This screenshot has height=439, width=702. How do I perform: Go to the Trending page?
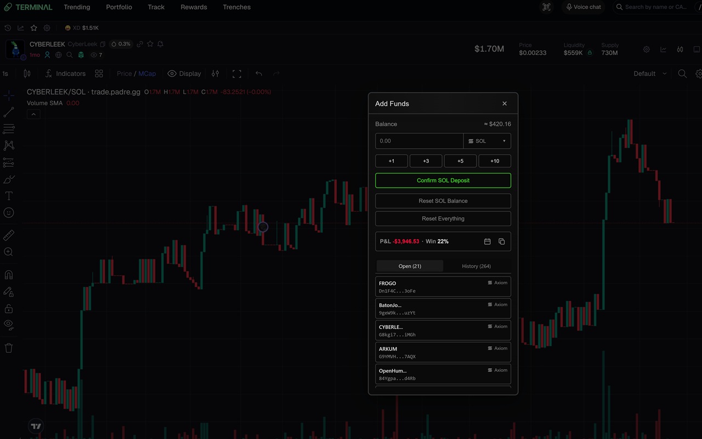pyautogui.click(x=77, y=7)
